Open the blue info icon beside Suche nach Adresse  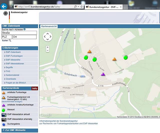(x=24, y=29)
